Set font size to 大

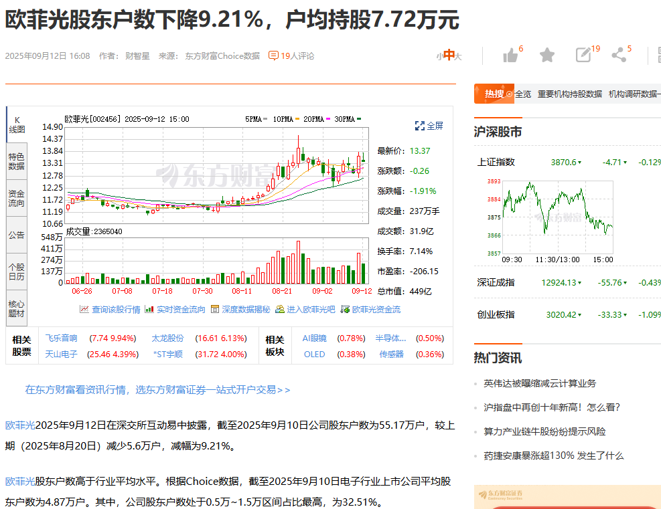(x=458, y=56)
